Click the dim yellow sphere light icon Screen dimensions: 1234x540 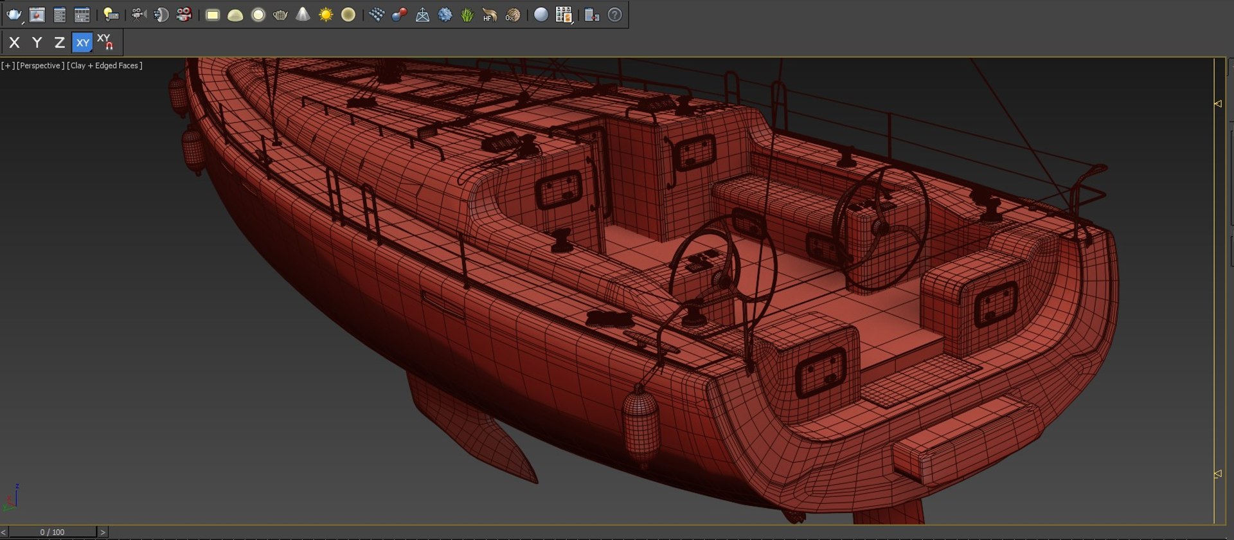(x=348, y=15)
